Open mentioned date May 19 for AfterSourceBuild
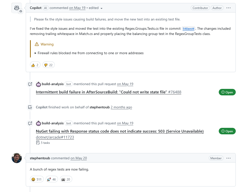This screenshot has width=249, height=192. point(125,84)
